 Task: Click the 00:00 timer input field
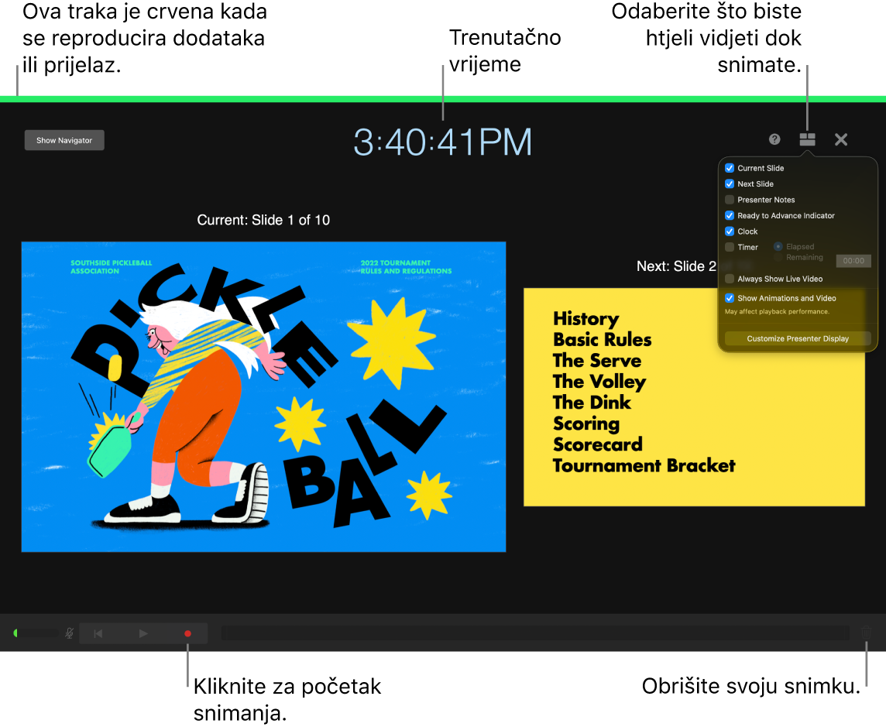853,261
